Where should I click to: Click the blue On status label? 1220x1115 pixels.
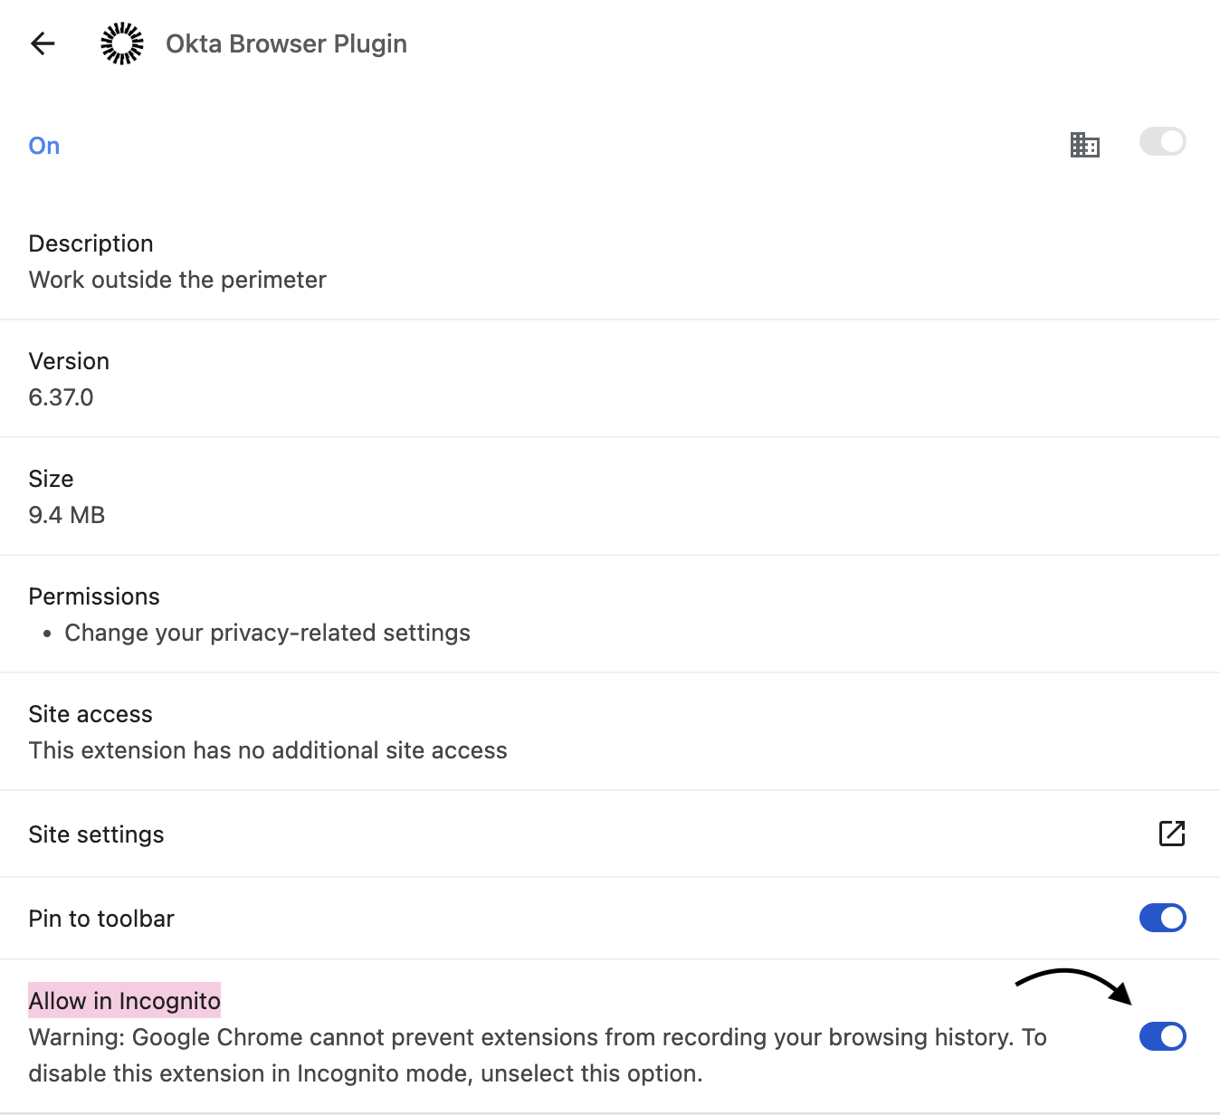pyautogui.click(x=44, y=146)
